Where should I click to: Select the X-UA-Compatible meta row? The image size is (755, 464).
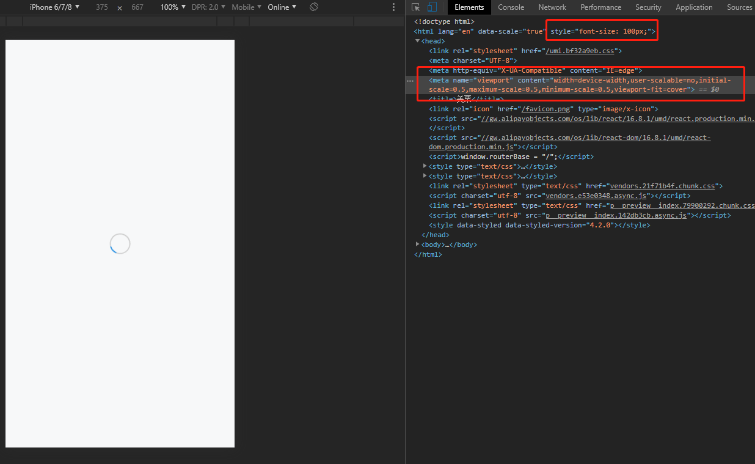point(536,70)
